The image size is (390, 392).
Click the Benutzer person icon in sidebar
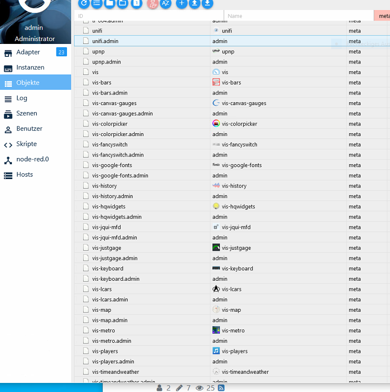tap(8, 130)
